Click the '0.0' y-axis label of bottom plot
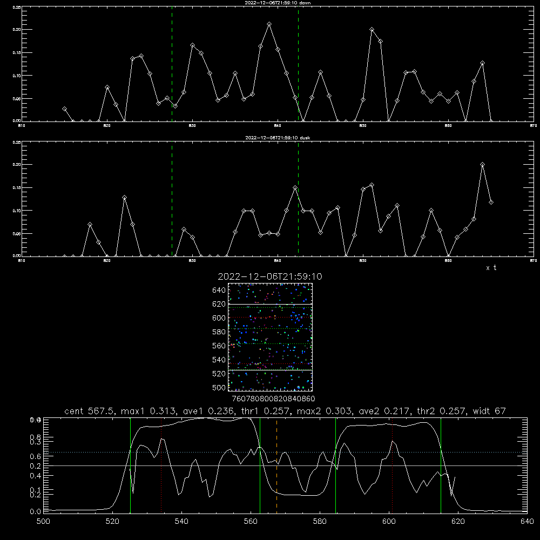The height and width of the screenshot is (540, 540). [x=35, y=512]
